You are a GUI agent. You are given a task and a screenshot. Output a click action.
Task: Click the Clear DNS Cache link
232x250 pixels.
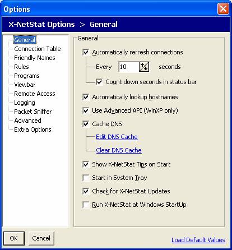click(119, 150)
